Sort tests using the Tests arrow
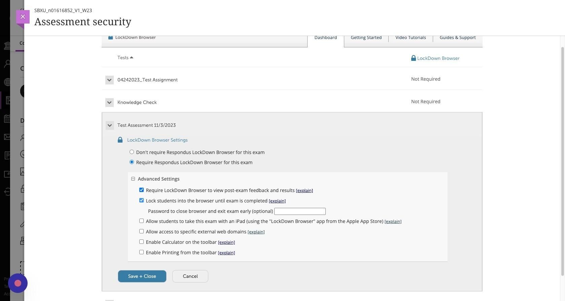The width and height of the screenshot is (565, 301). [132, 58]
